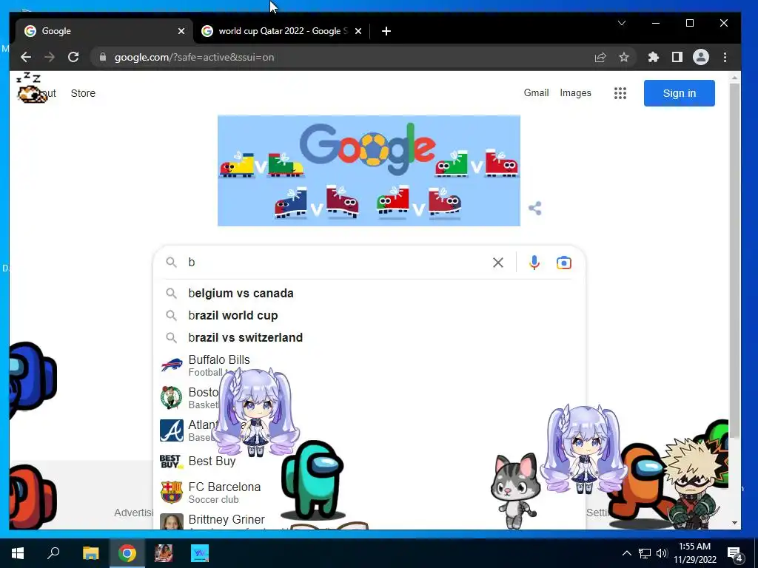Show hidden system tray icons
The width and height of the screenshot is (758, 568).
tap(626, 553)
